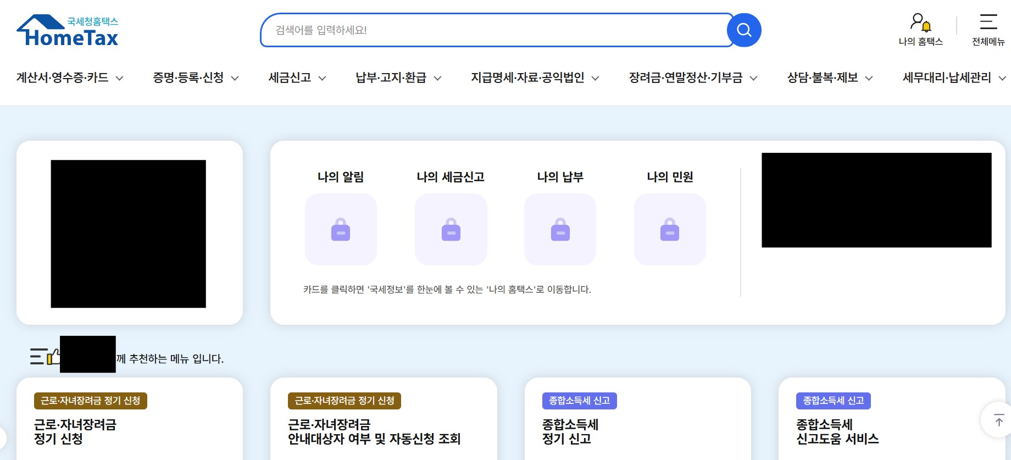1011x460 pixels.
Task: Click the 나의 알림 heading
Action: coord(341,177)
